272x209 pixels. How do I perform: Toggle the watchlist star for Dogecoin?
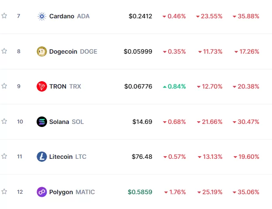click(x=4, y=51)
